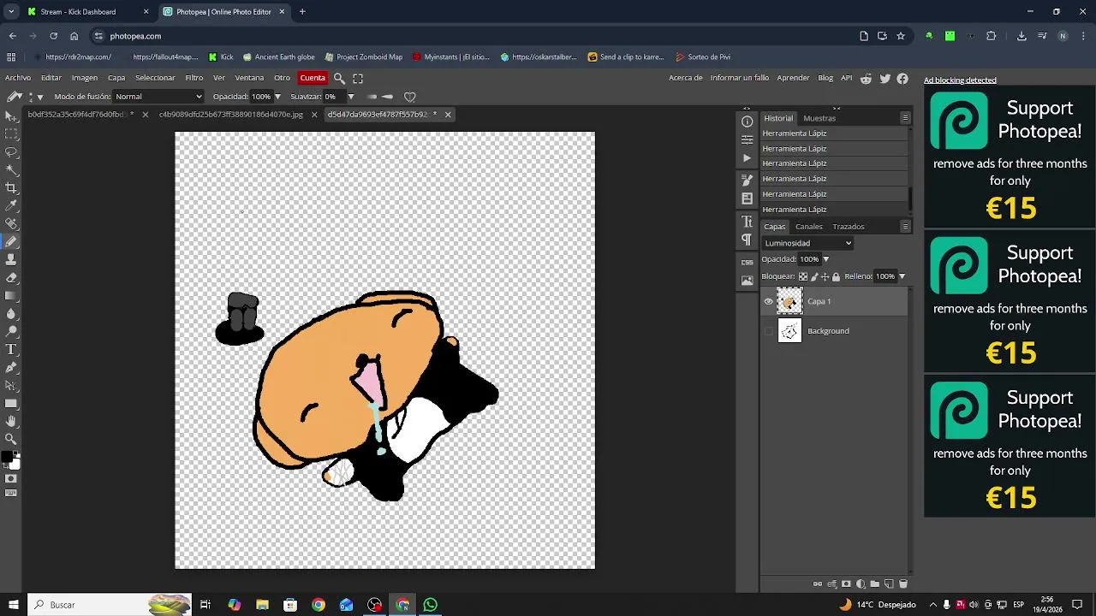Select the Dodge tool
Viewport: 1096px width, 616px height.
pyautogui.click(x=11, y=331)
